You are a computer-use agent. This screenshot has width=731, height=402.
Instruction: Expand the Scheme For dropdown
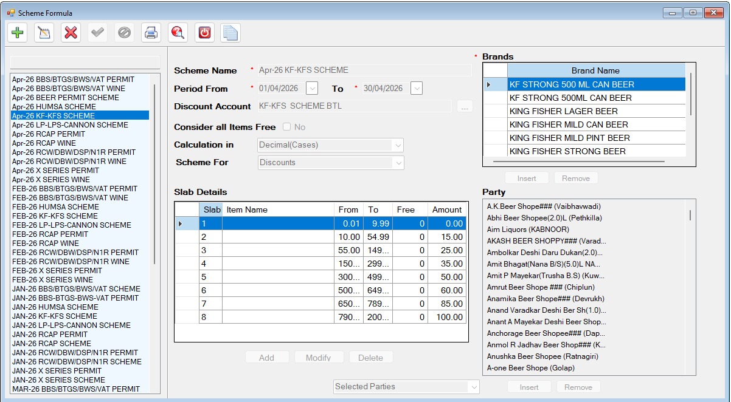(x=398, y=163)
